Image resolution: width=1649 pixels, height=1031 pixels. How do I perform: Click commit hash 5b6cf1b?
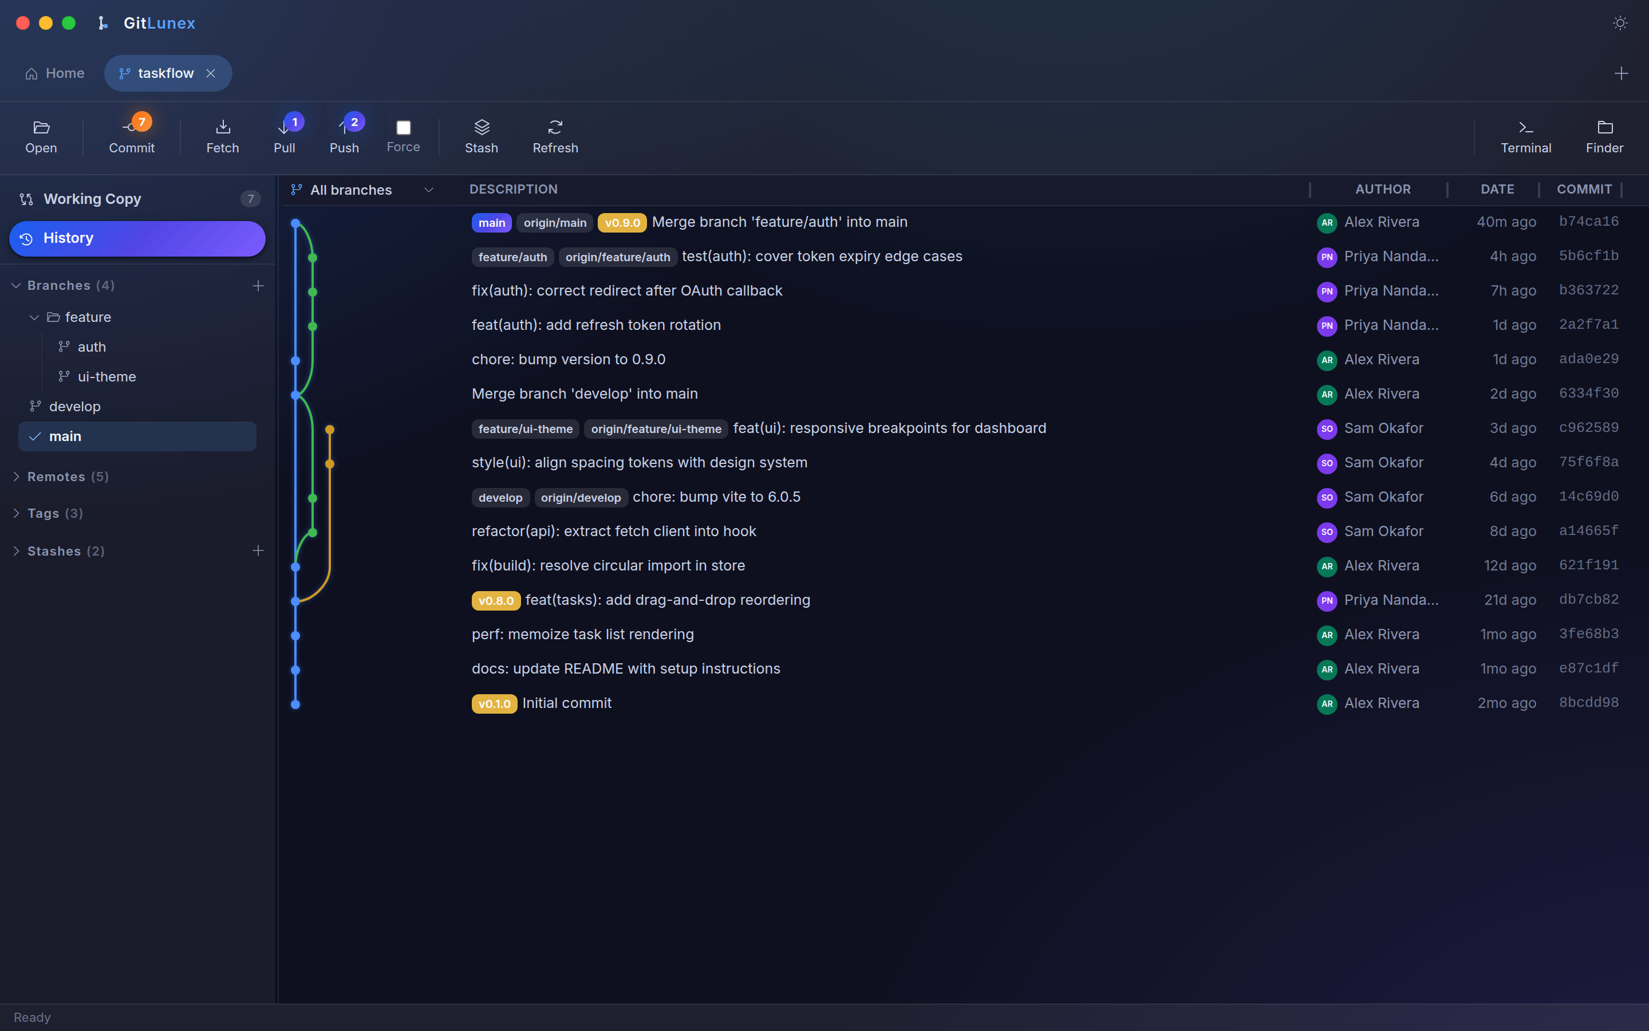point(1588,255)
